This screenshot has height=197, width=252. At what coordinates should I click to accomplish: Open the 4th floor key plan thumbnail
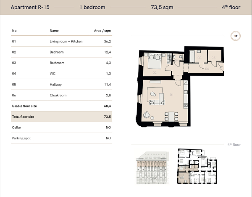(197, 166)
